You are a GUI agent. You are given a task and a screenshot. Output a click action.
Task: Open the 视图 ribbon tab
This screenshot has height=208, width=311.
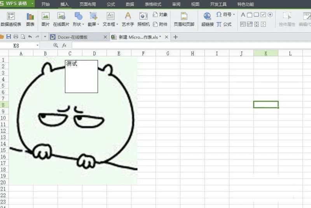point(195,4)
